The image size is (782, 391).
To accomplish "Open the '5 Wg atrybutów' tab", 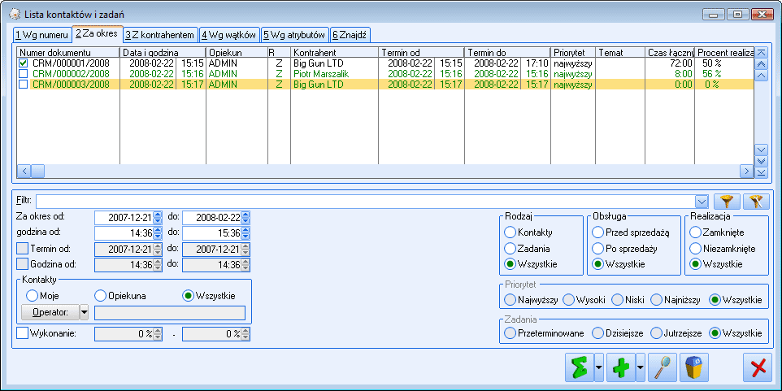I will click(x=295, y=35).
